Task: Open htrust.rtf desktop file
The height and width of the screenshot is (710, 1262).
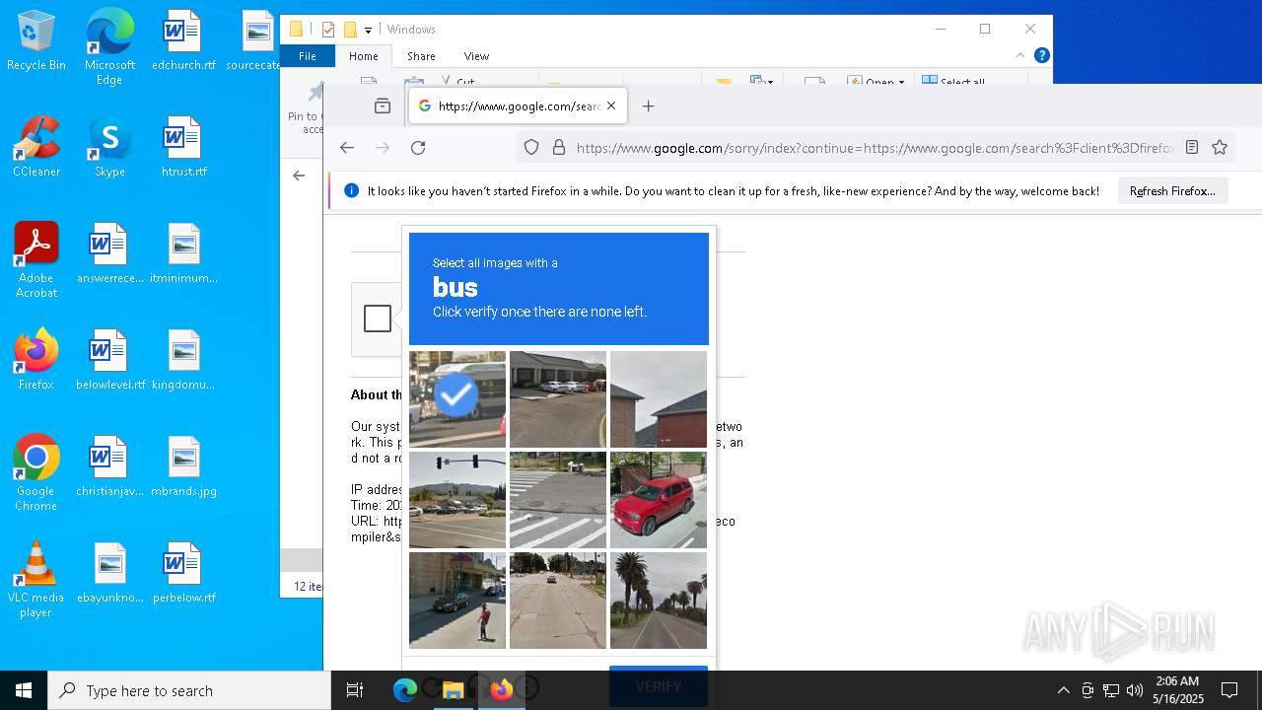Action: pyautogui.click(x=183, y=147)
